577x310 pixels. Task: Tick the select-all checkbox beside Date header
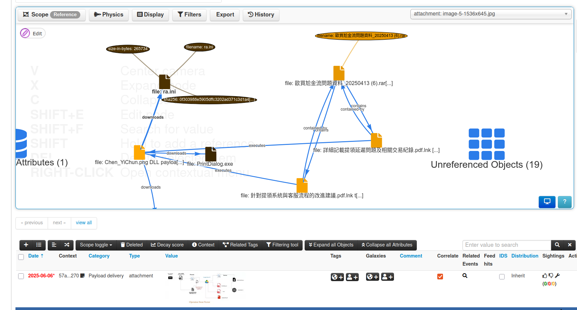coord(21,257)
